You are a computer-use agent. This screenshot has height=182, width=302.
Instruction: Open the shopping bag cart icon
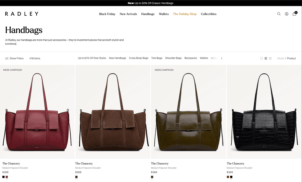[294, 14]
